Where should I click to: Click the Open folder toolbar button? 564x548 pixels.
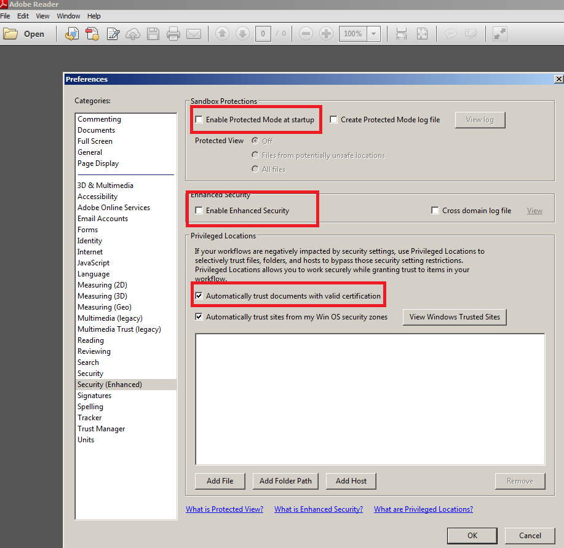point(24,34)
